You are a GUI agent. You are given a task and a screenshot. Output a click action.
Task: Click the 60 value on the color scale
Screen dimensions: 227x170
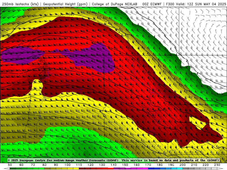(21, 165)
